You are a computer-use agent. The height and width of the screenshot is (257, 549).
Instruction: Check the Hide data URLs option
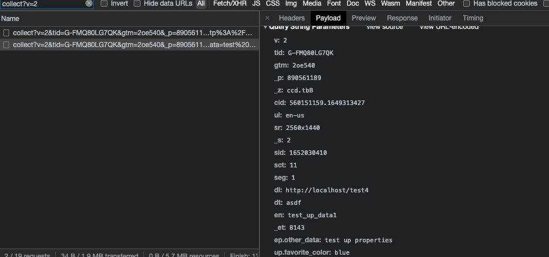coord(137,3)
